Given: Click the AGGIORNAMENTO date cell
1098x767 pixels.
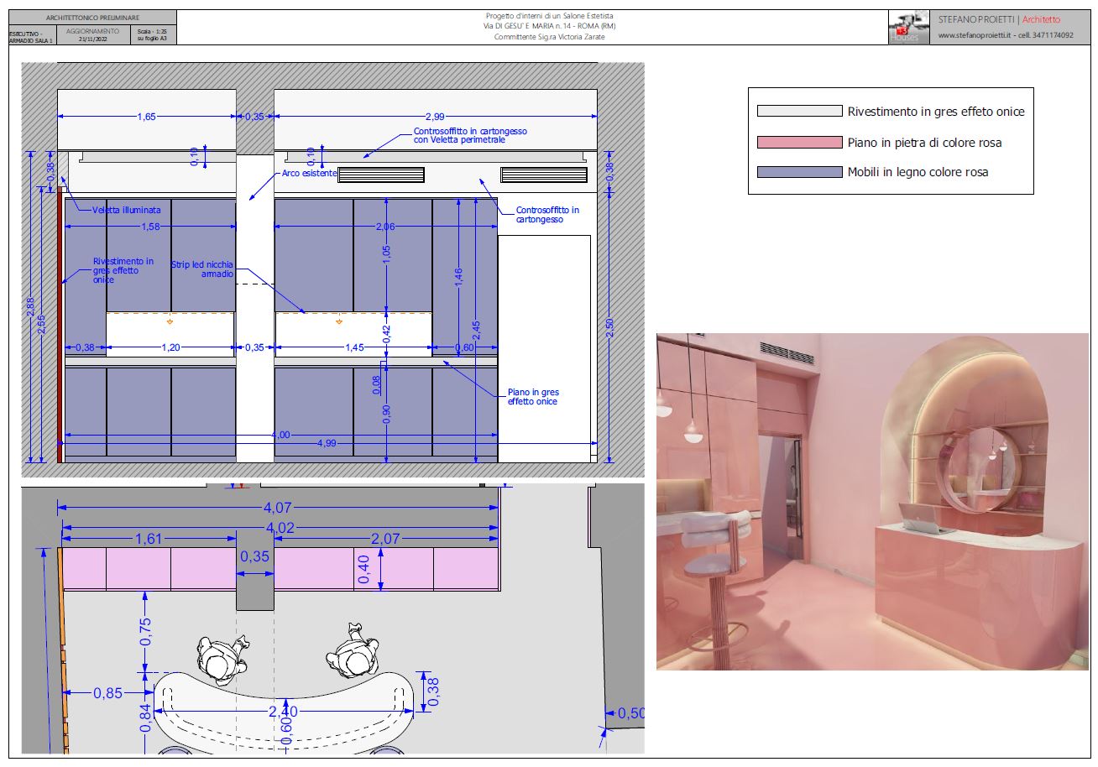Looking at the screenshot, I should click(92, 34).
